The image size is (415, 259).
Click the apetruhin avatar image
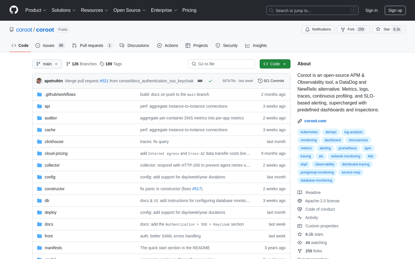click(39, 81)
